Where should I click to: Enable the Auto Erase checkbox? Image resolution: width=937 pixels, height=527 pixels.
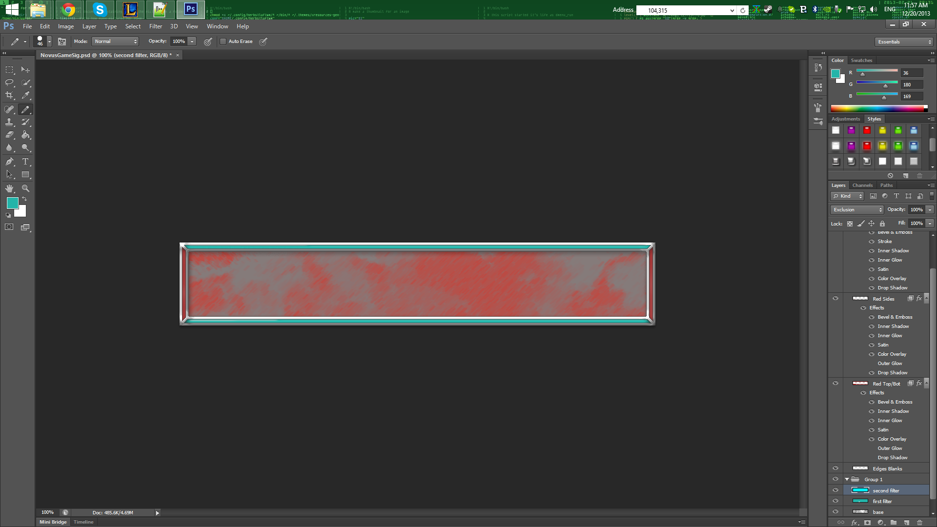[x=223, y=41]
